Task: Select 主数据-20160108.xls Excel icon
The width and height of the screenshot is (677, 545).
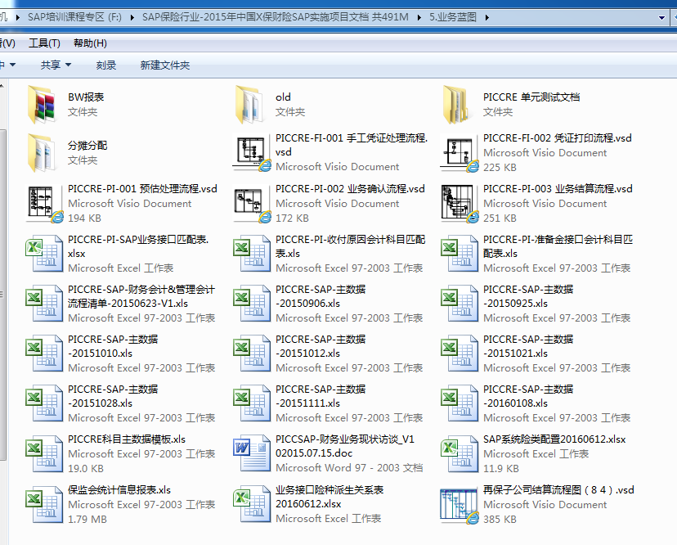Action: point(460,403)
